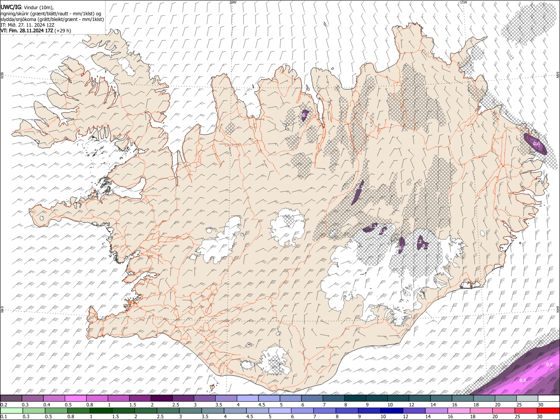The image size is (560, 420).
Task: Click the 'IT: Mið. 27. 11. 2024 12Z' line
Action: point(27,25)
